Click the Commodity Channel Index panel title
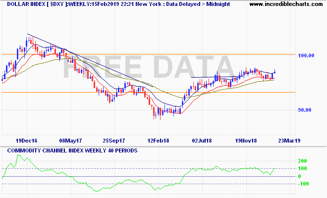327x198 pixels. coord(70,150)
